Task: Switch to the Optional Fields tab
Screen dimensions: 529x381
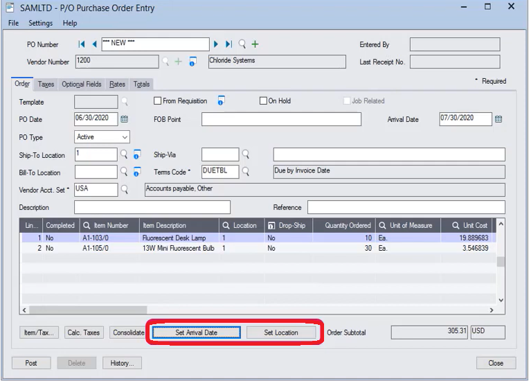Action: coord(81,85)
